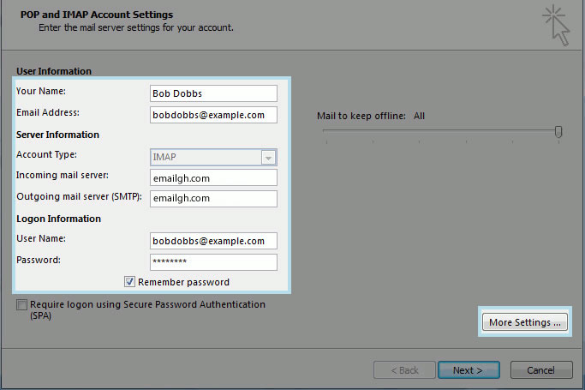Click the cursor wizard icon in header

(556, 25)
